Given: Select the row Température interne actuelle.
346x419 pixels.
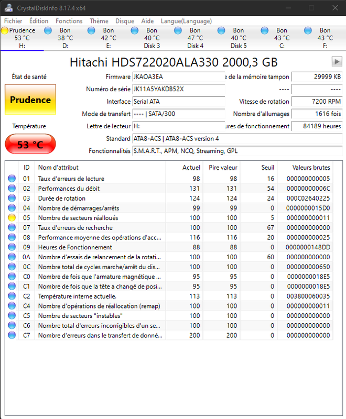Looking at the screenshot, I should (169, 296).
